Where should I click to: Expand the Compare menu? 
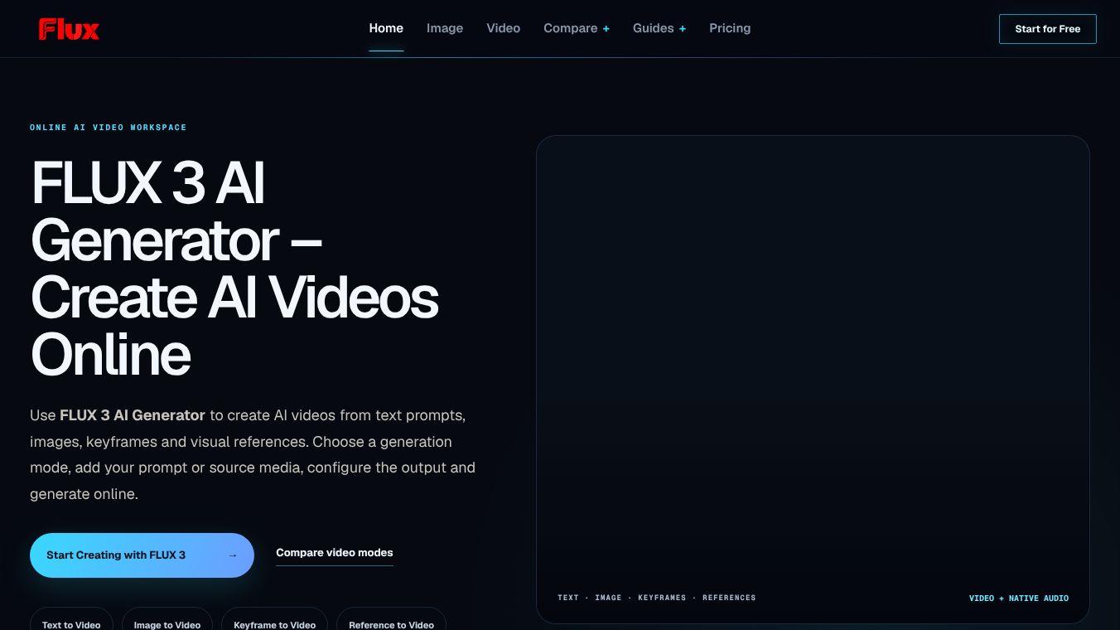pos(577,28)
